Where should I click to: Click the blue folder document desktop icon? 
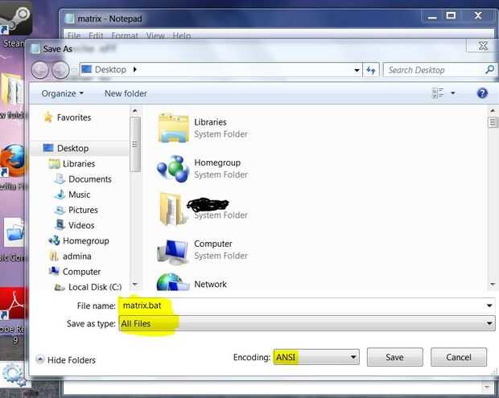pyautogui.click(x=14, y=232)
